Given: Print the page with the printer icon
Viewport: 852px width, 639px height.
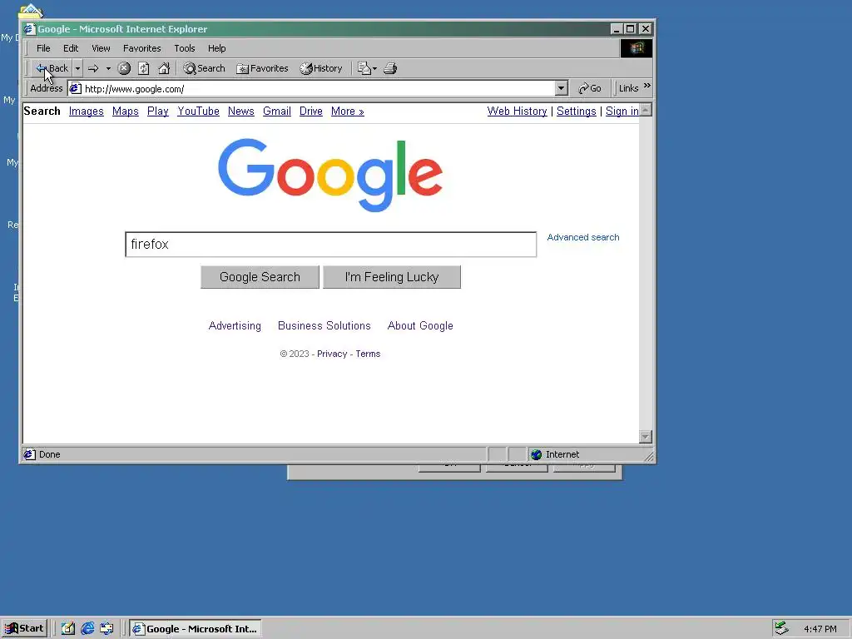Looking at the screenshot, I should 390,68.
